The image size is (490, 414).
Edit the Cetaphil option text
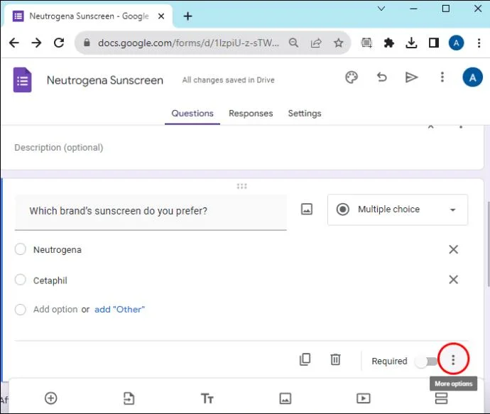point(50,280)
